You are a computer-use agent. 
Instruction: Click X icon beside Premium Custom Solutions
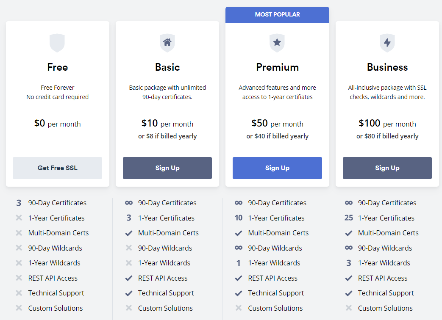[x=239, y=308]
